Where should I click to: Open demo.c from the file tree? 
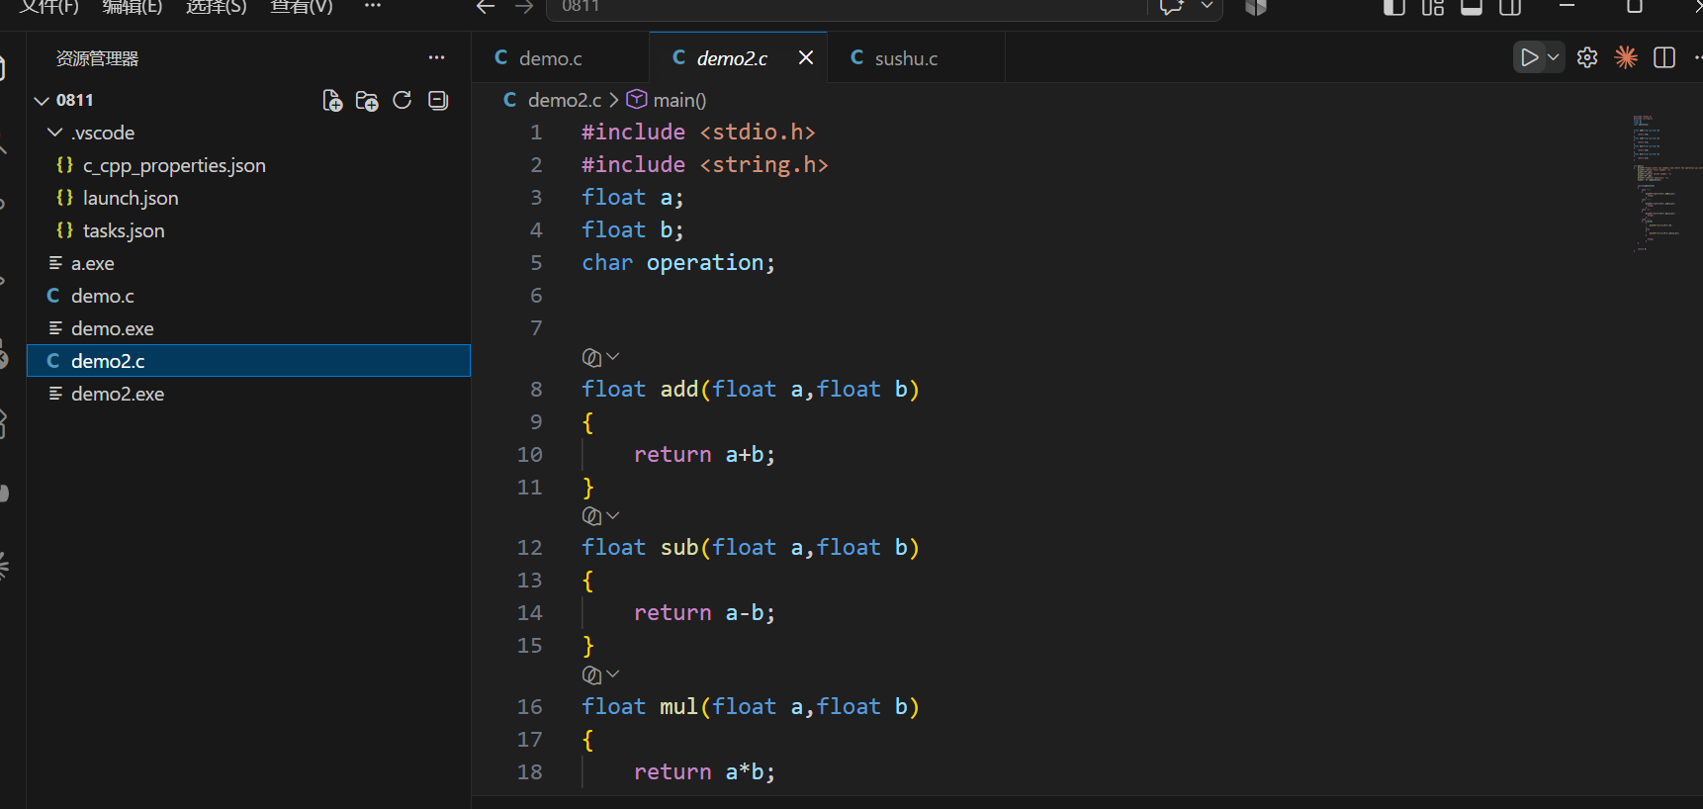click(249, 296)
